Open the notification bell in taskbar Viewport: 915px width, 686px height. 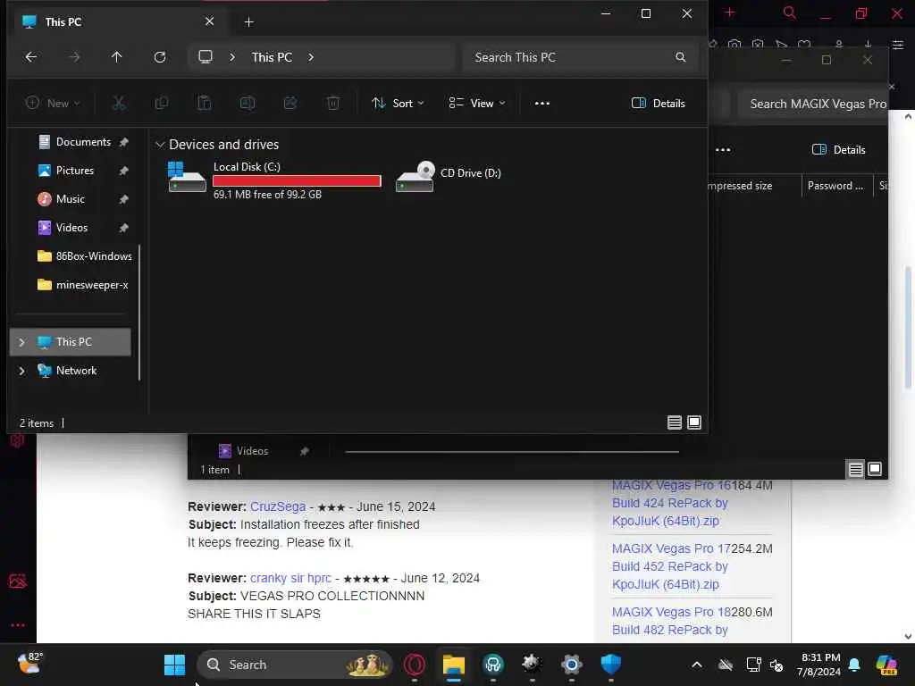pyautogui.click(x=854, y=665)
